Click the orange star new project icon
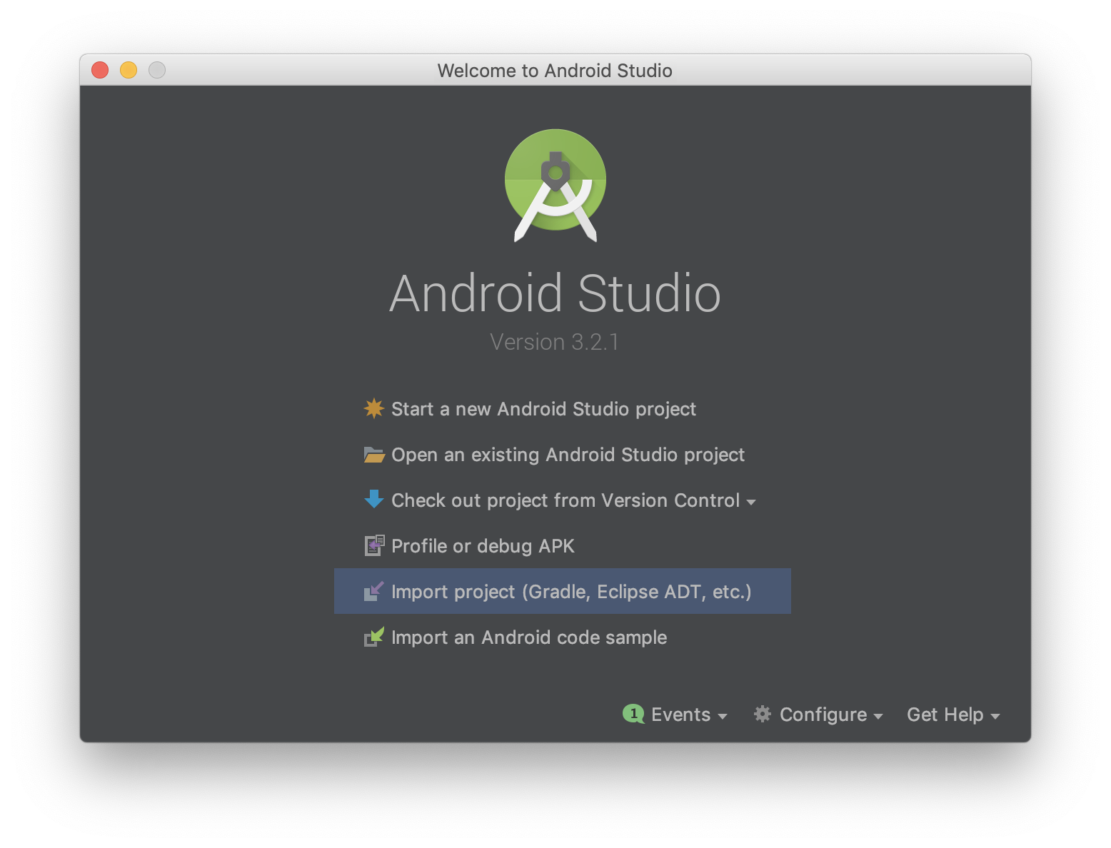The width and height of the screenshot is (1111, 848). (x=373, y=408)
